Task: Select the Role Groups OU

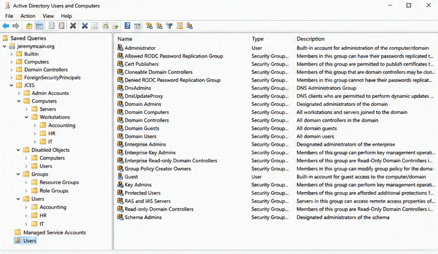Action: point(54,190)
